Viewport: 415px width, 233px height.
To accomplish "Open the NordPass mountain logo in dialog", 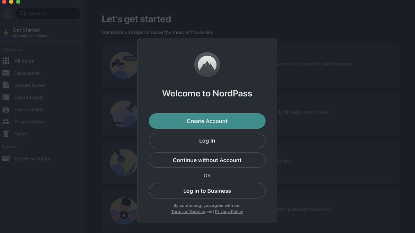I will [207, 65].
